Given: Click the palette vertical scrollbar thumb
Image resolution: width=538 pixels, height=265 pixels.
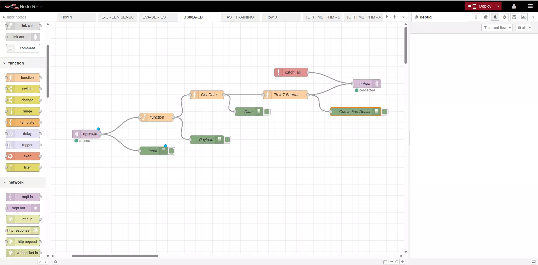Looking at the screenshot, I should pyautogui.click(x=48, y=72).
